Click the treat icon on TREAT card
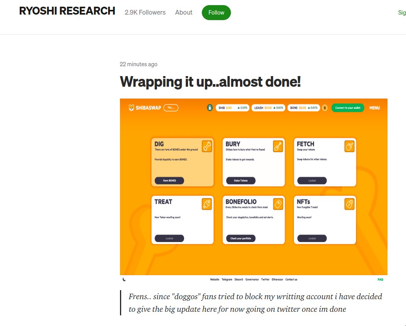406x326 pixels. [207, 204]
